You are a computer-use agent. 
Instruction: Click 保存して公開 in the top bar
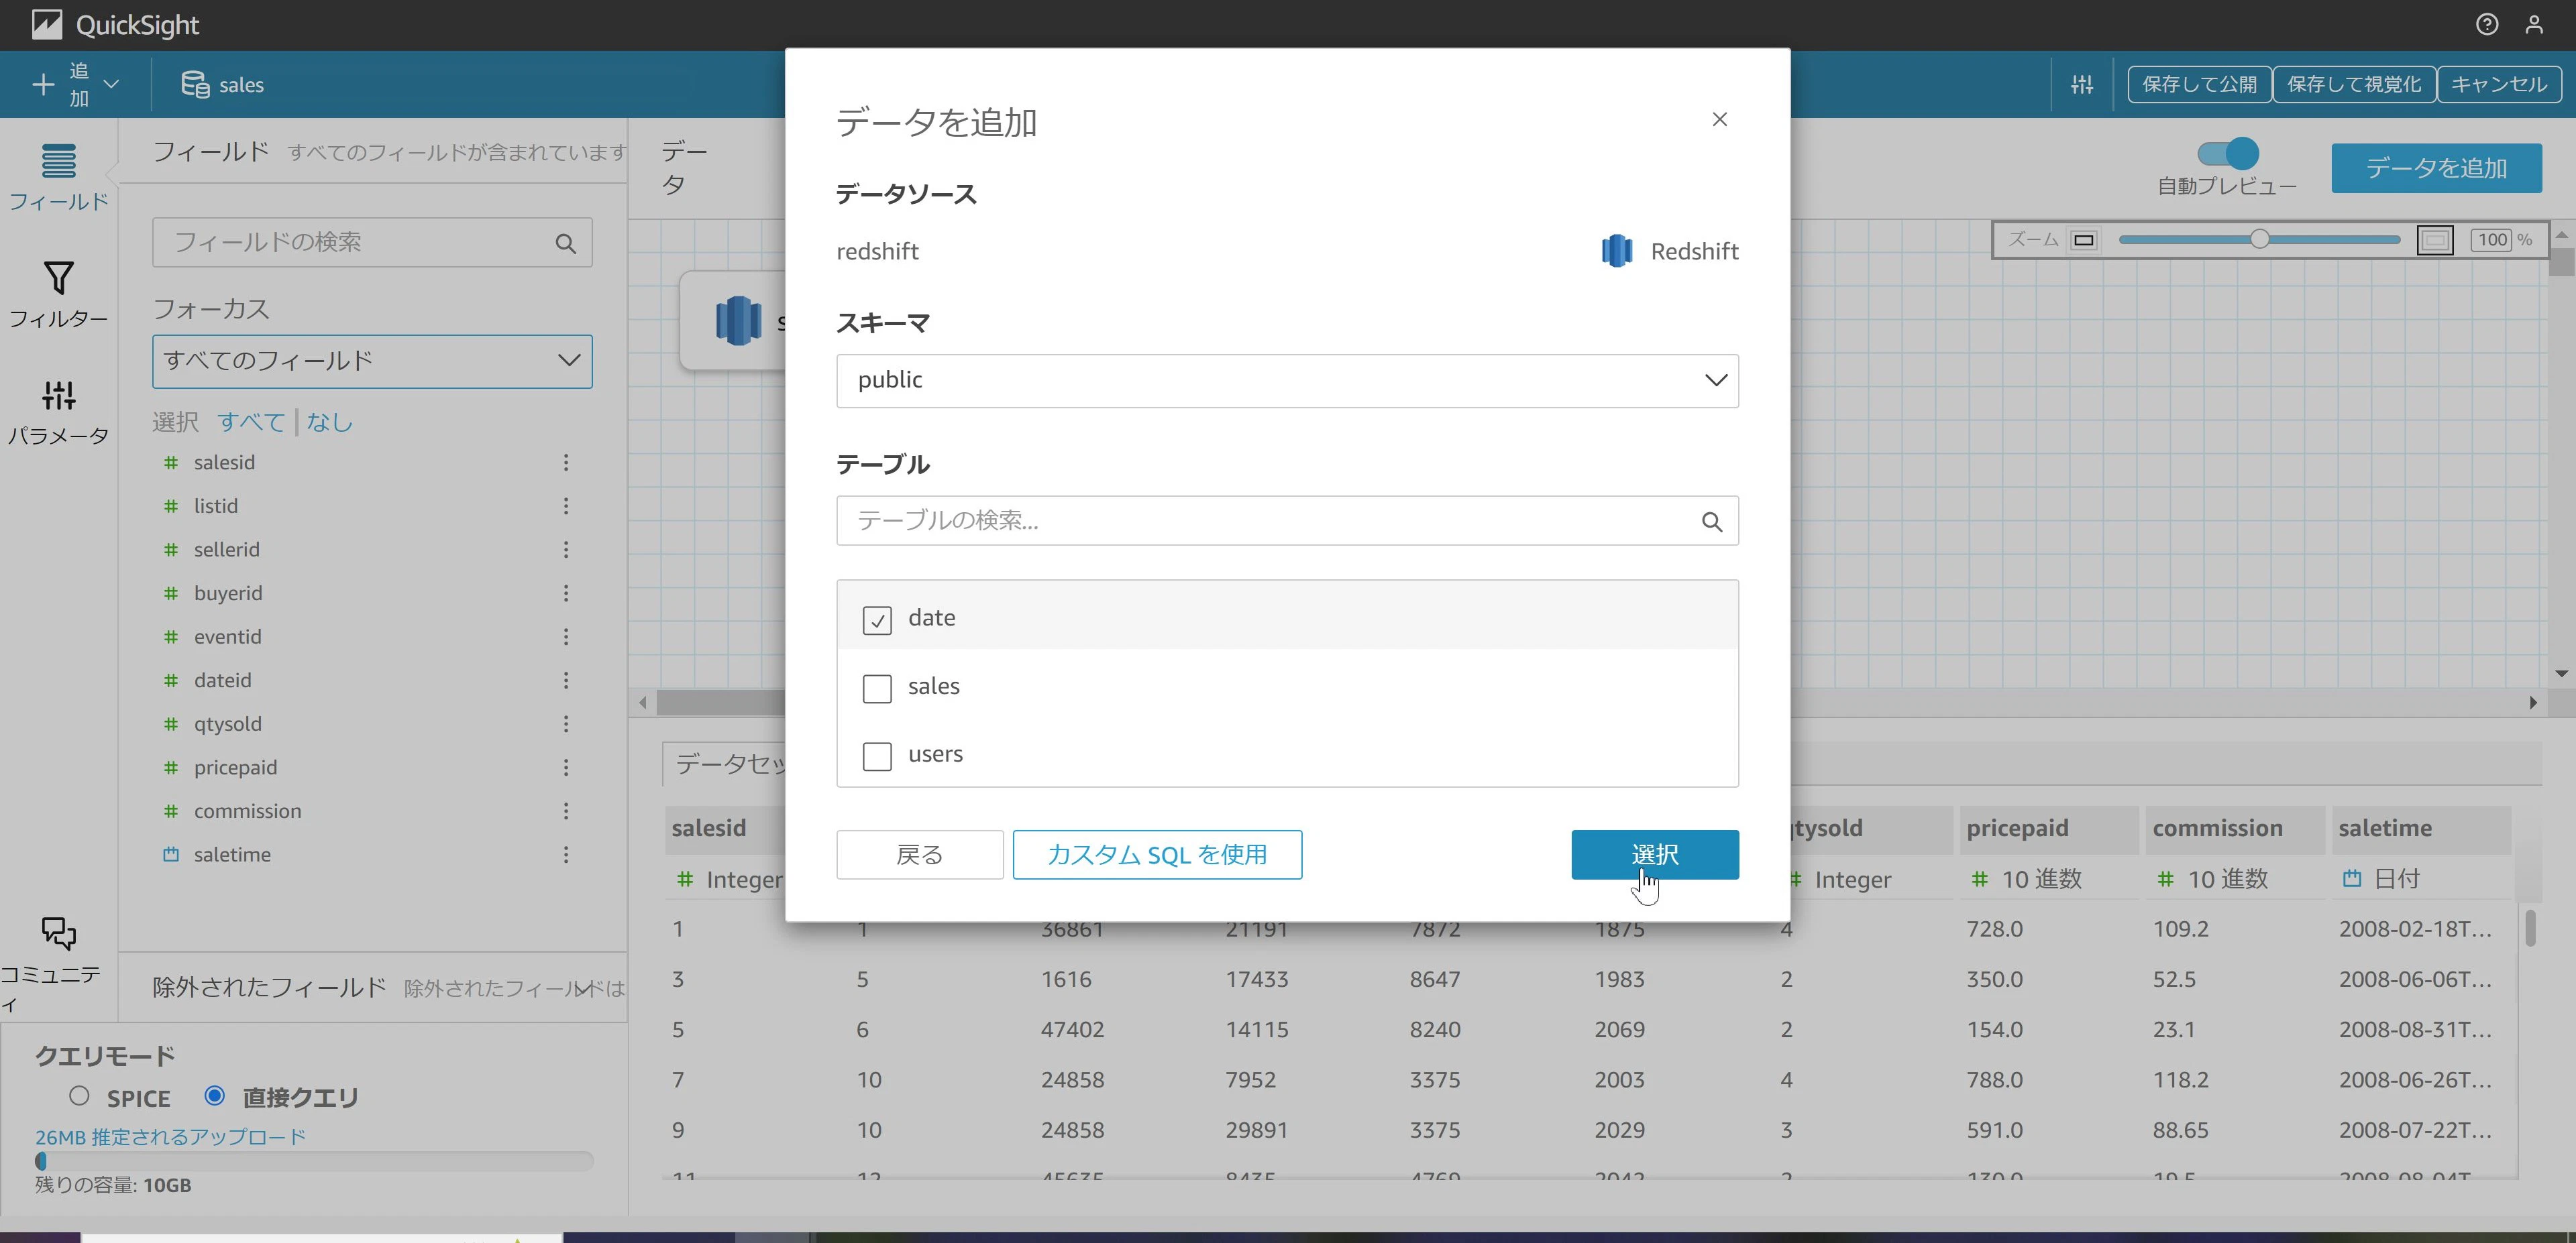pos(2199,85)
